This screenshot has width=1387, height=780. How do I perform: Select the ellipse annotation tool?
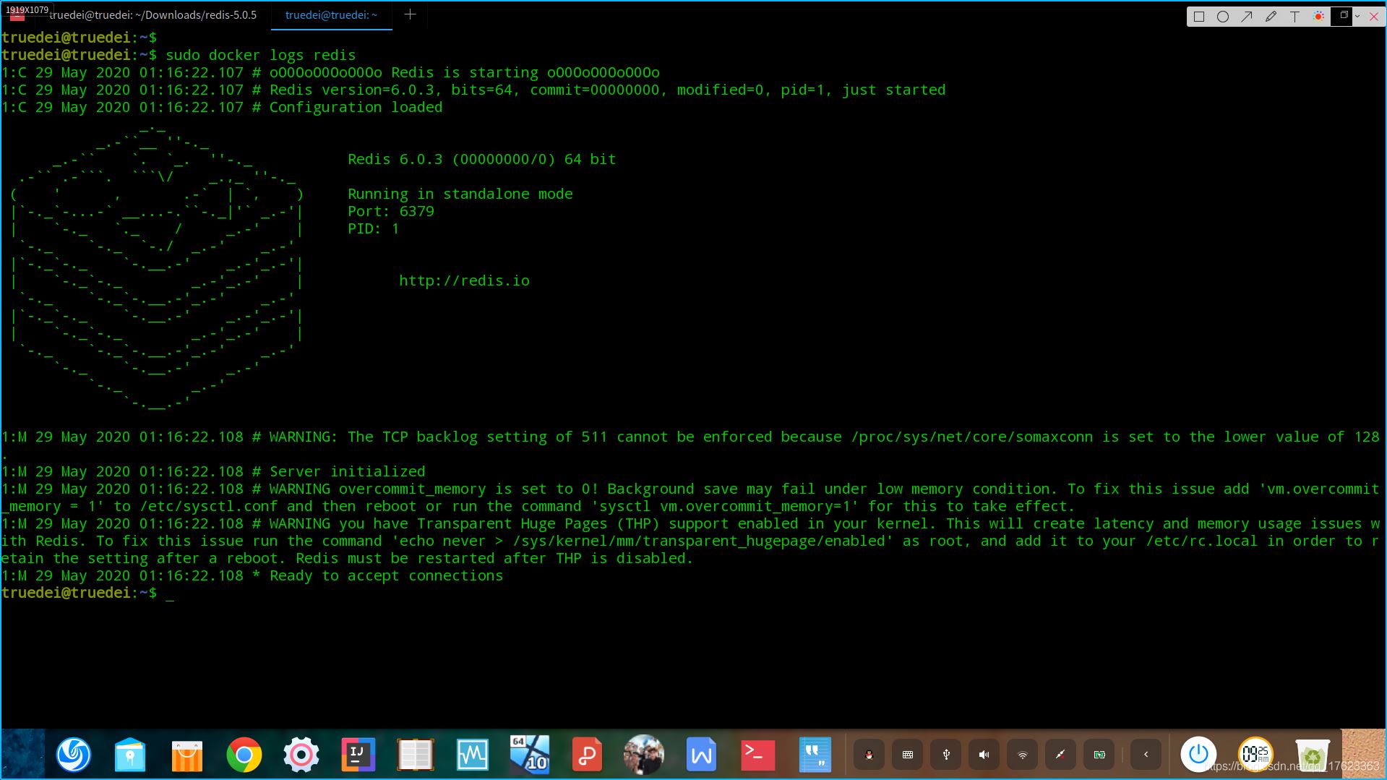point(1223,17)
